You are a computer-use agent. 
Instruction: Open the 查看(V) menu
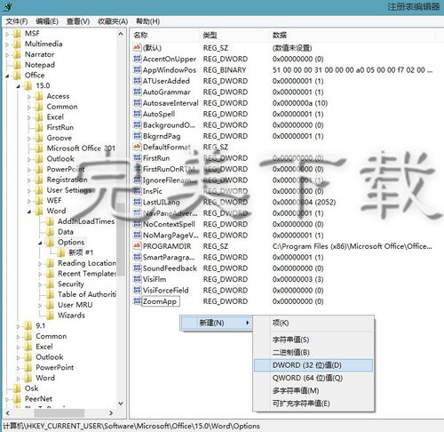tap(78, 21)
